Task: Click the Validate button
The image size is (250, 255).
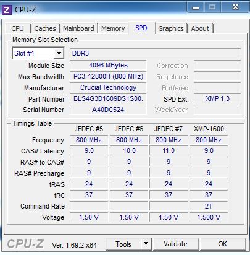Action: [175, 244]
